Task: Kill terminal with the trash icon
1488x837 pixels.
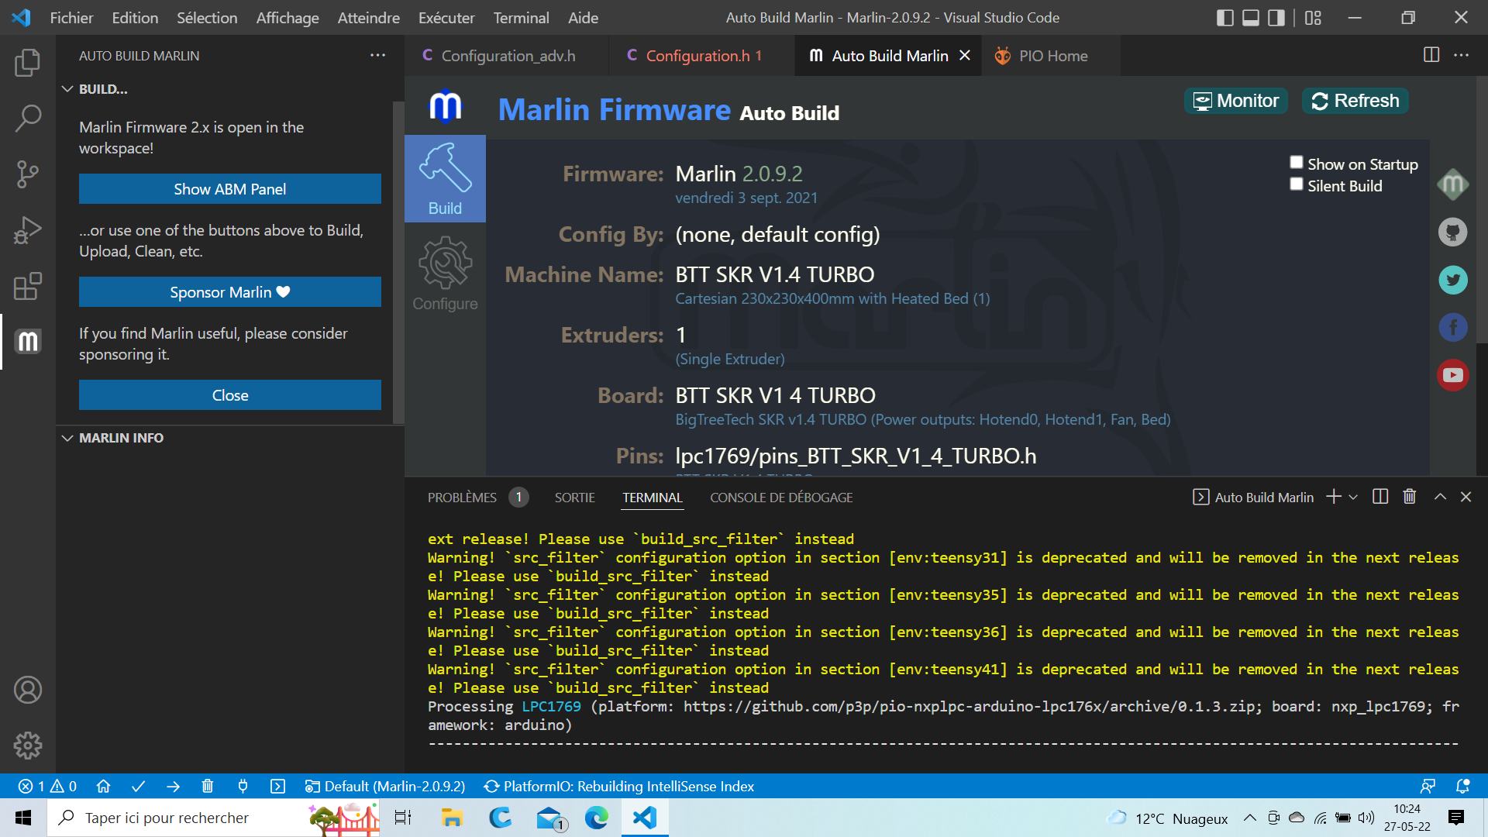Action: tap(1410, 497)
